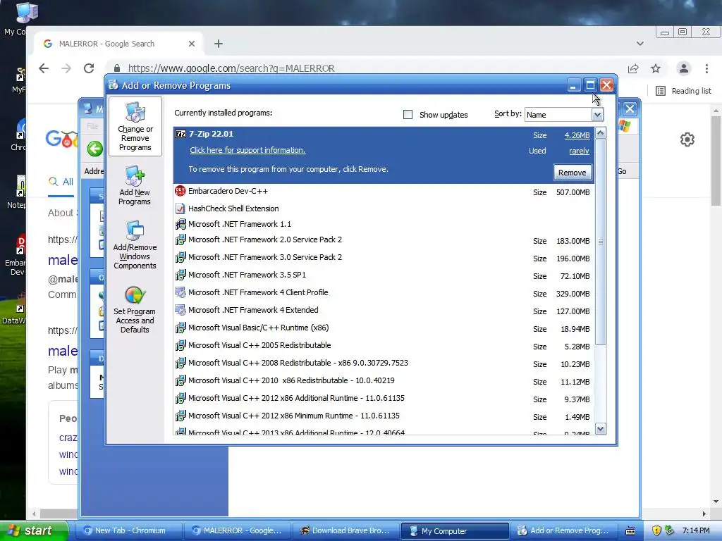722x541 pixels.
Task: Select HashCheck Shell Extension row
Action: point(384,209)
